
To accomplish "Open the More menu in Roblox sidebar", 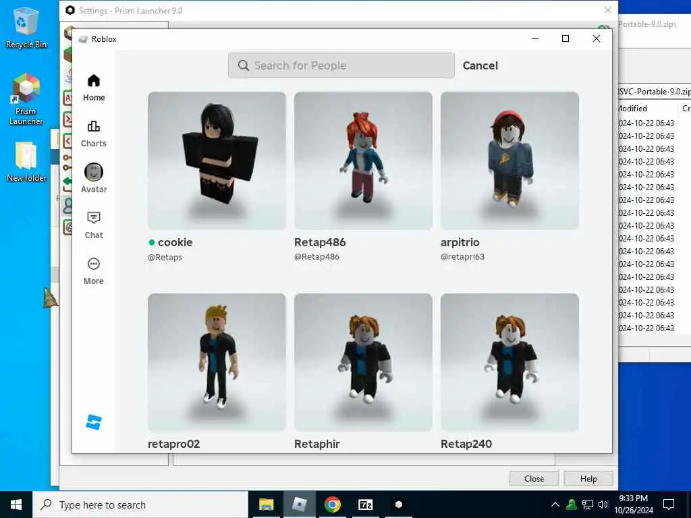I will point(93,271).
